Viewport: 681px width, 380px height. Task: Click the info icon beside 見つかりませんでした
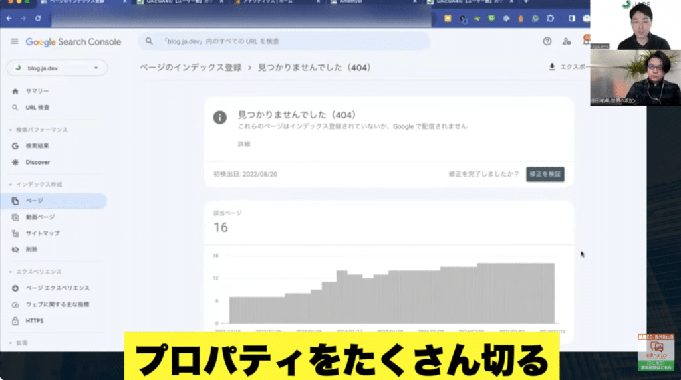click(219, 117)
